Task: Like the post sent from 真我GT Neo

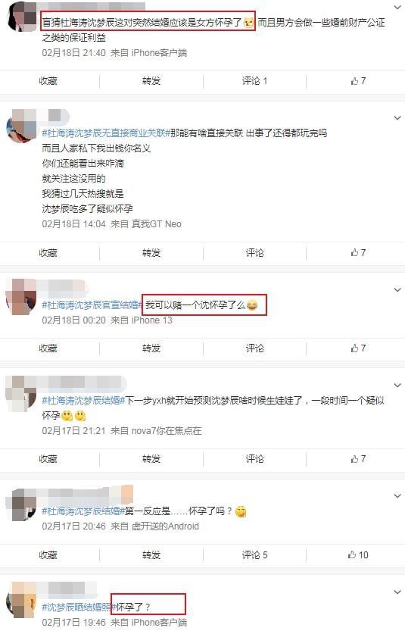Action: (x=358, y=253)
